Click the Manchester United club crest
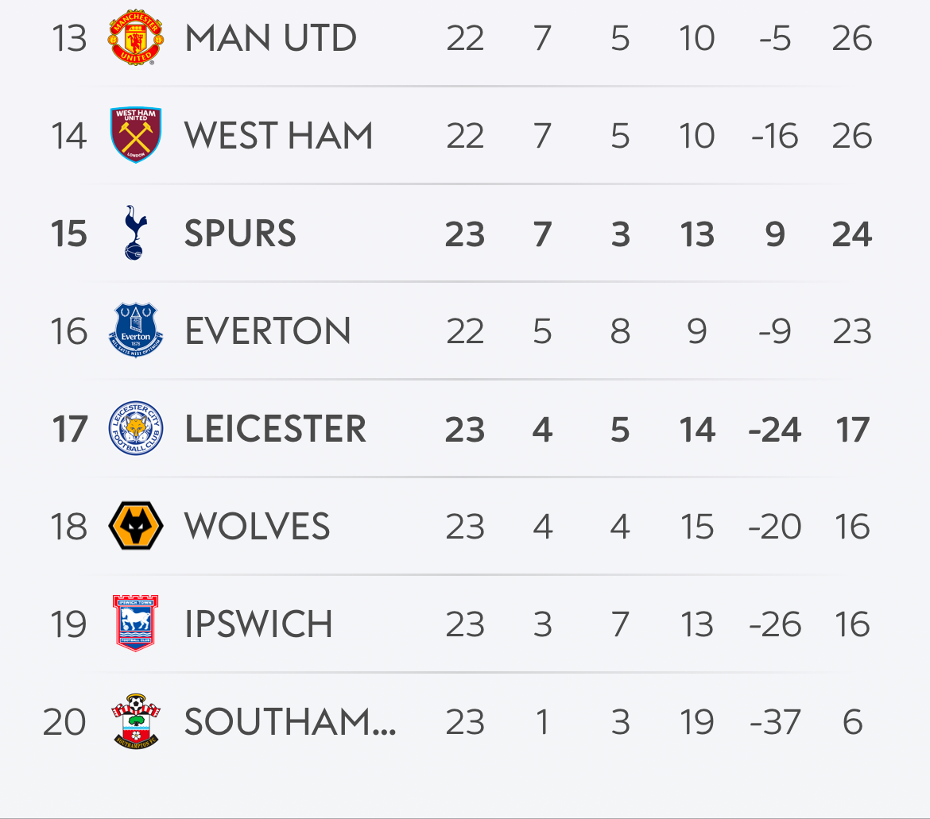 [x=136, y=37]
